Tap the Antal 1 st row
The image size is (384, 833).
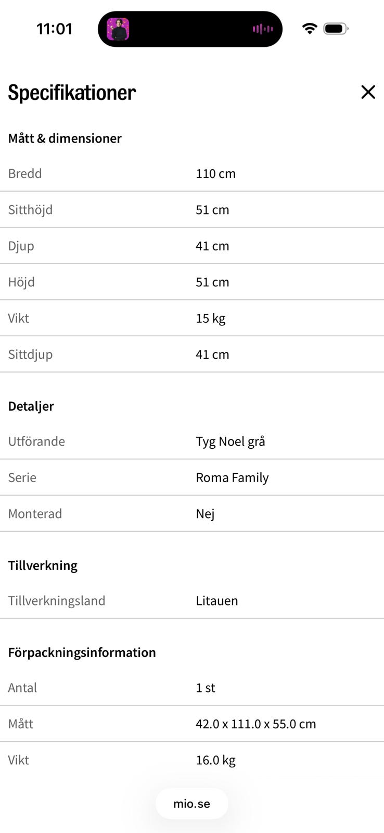click(x=192, y=688)
